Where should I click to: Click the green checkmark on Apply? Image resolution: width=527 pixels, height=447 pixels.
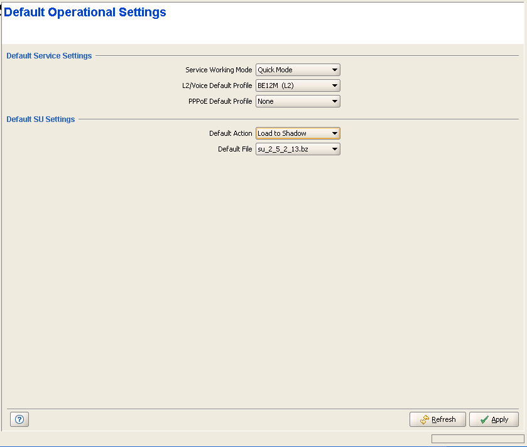pyautogui.click(x=484, y=419)
